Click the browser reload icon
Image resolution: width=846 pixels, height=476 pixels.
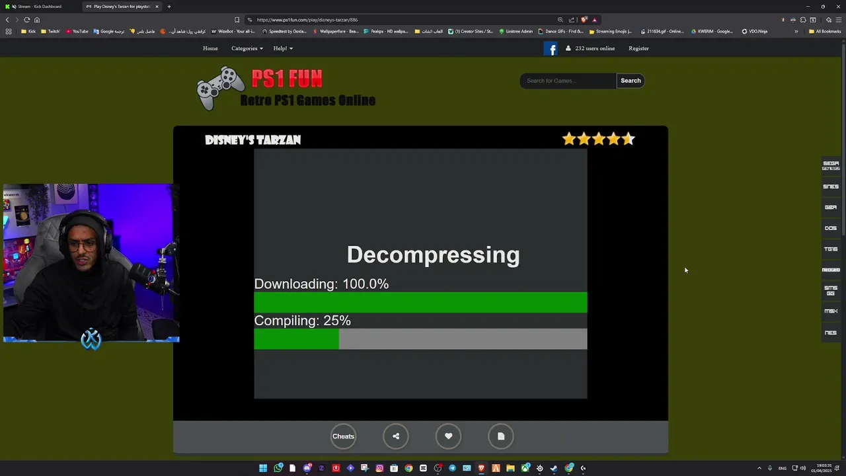[x=26, y=20]
